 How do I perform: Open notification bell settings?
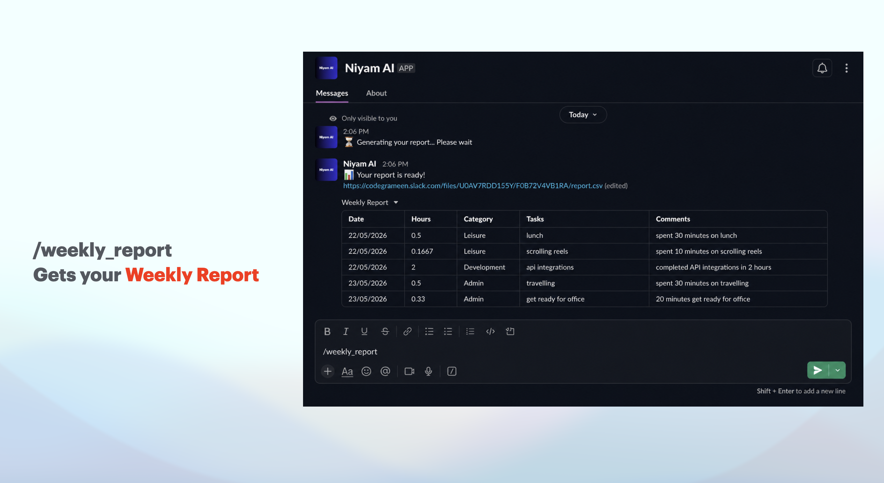pos(822,68)
